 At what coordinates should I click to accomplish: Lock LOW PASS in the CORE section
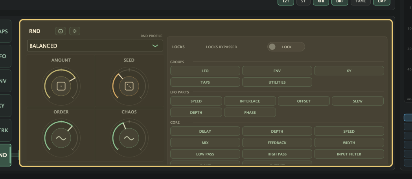[x=205, y=154]
